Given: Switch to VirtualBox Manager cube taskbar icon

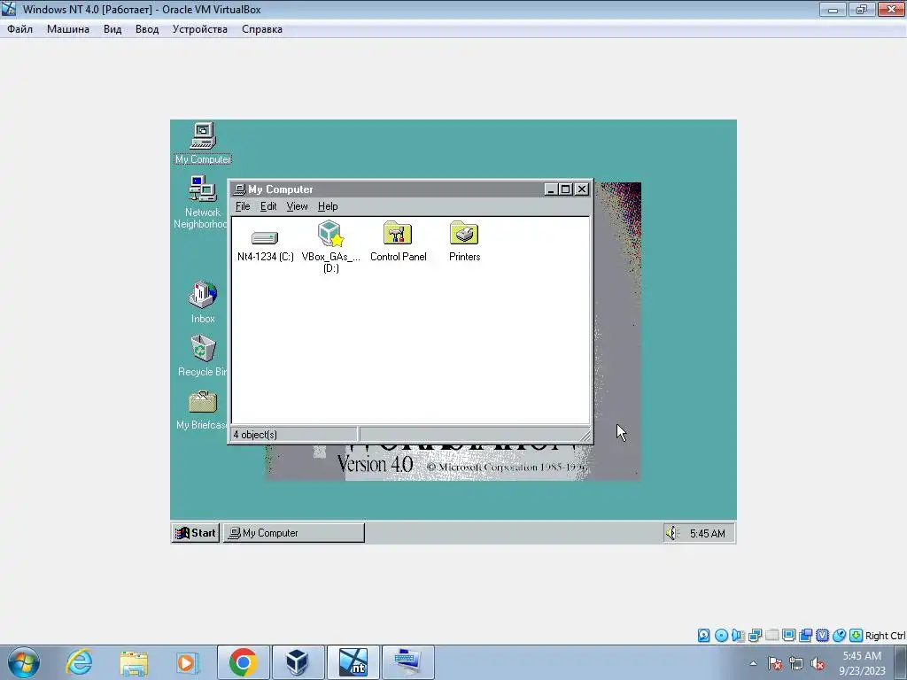Looking at the screenshot, I should (298, 662).
